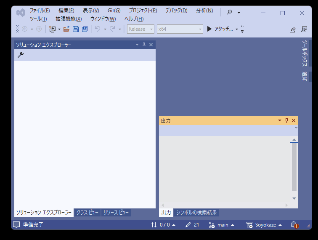318x240 pixels.
Task: Expand the navigate backward history dropdown
Action: (32, 29)
